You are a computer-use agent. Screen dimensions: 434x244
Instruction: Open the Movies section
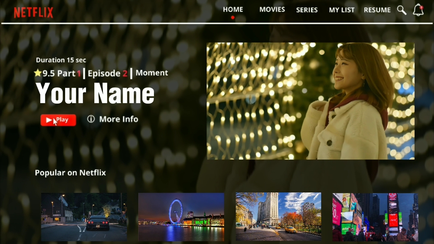coord(272,9)
